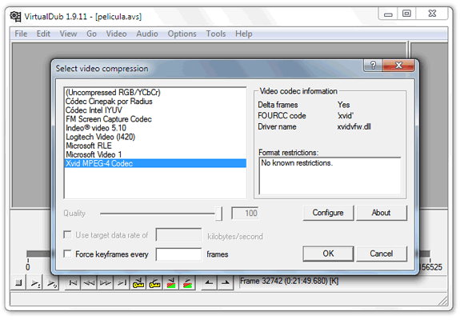This screenshot has height=320, width=460.
Task: Click the Stop playback button
Action: click(18, 283)
